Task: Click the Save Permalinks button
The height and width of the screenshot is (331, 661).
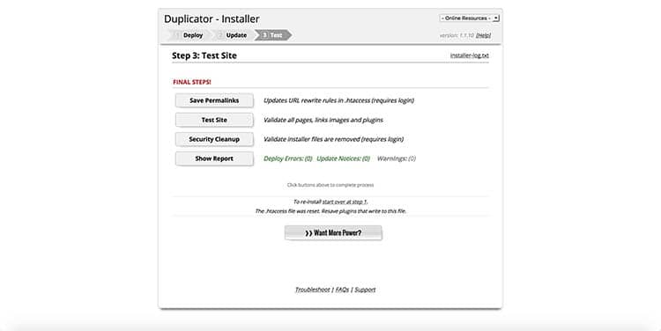Action: pos(214,100)
